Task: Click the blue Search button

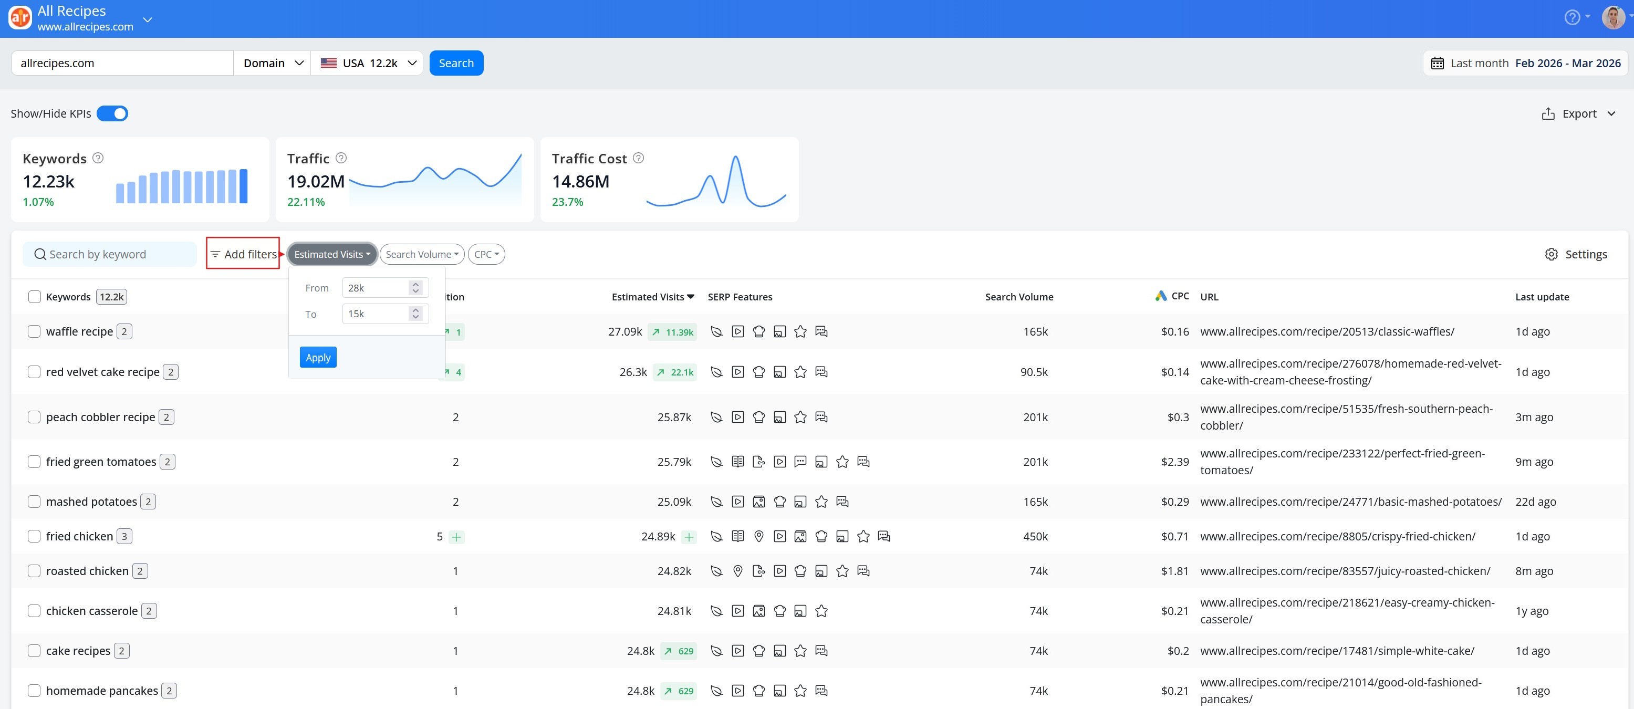Action: pyautogui.click(x=456, y=64)
